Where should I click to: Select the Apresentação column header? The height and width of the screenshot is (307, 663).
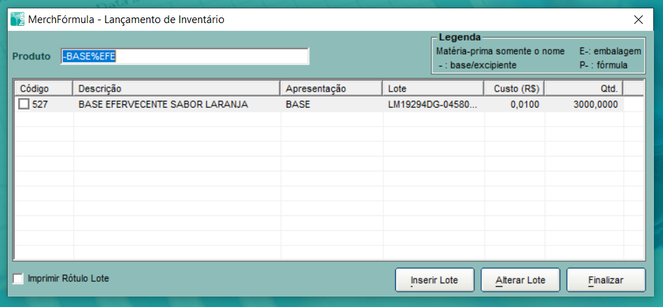point(331,89)
